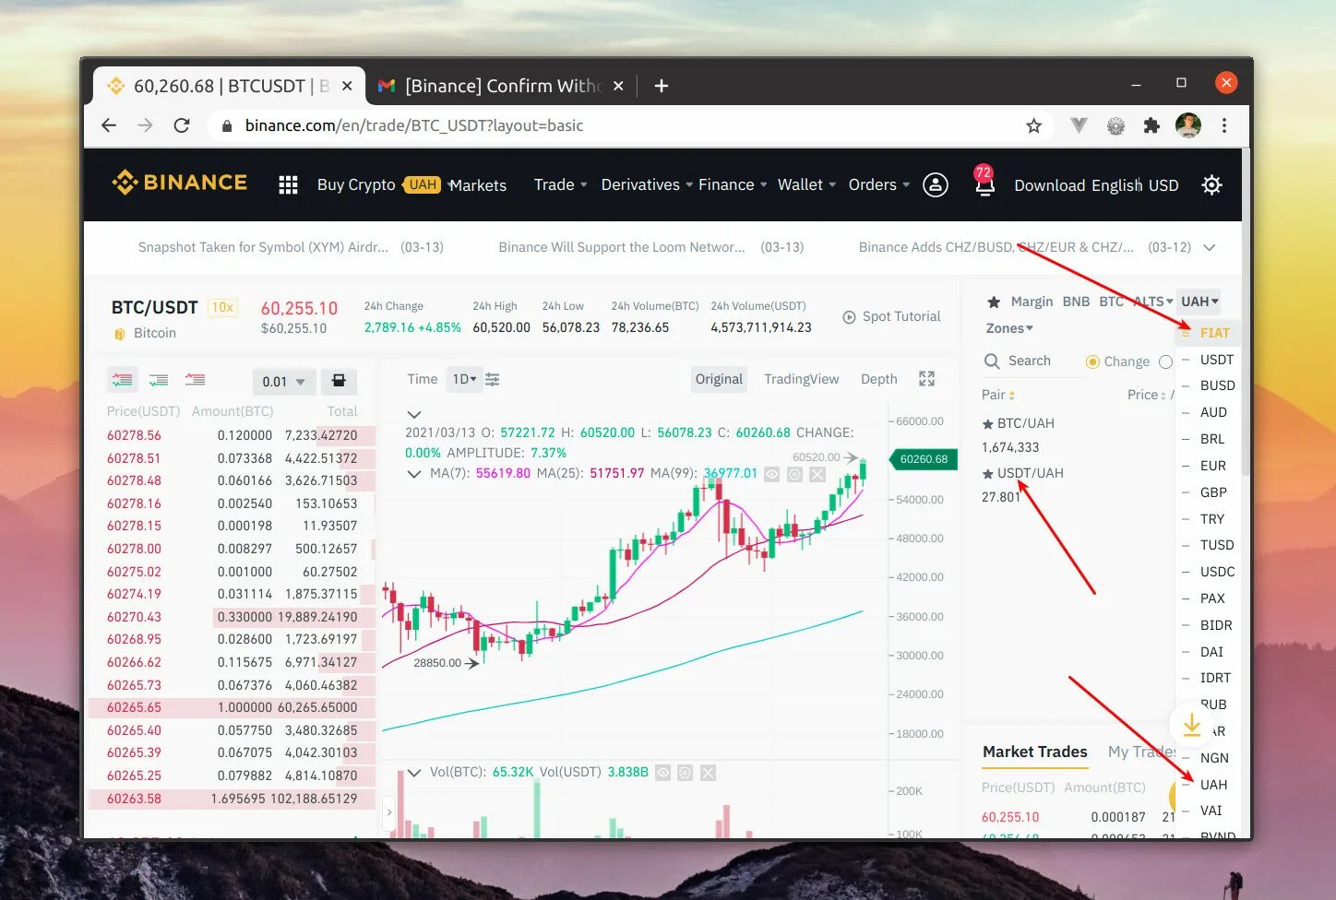The image size is (1336, 900).
Task: Open the Finance menu
Action: (x=733, y=184)
